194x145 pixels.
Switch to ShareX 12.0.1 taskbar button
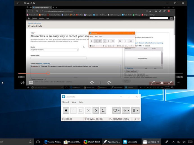[92, 142]
